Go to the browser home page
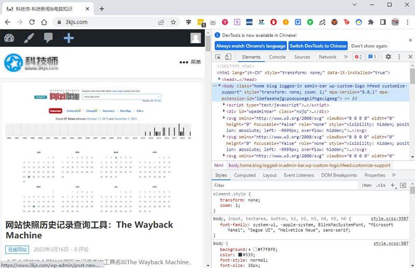 point(44,22)
